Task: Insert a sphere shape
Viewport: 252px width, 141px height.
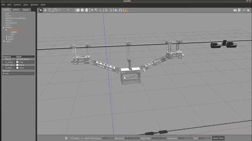Action: [x=82, y=10]
